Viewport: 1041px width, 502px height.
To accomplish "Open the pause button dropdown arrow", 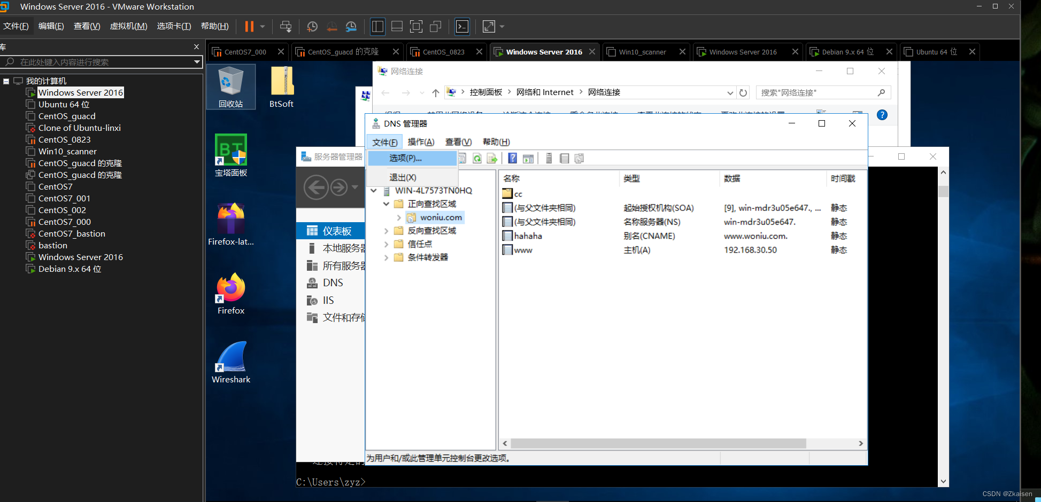I will 262,26.
